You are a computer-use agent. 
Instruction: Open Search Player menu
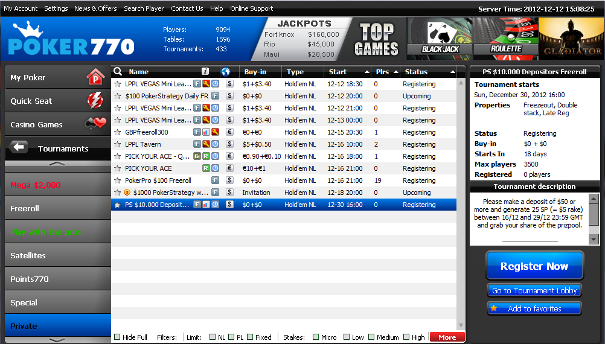click(144, 8)
